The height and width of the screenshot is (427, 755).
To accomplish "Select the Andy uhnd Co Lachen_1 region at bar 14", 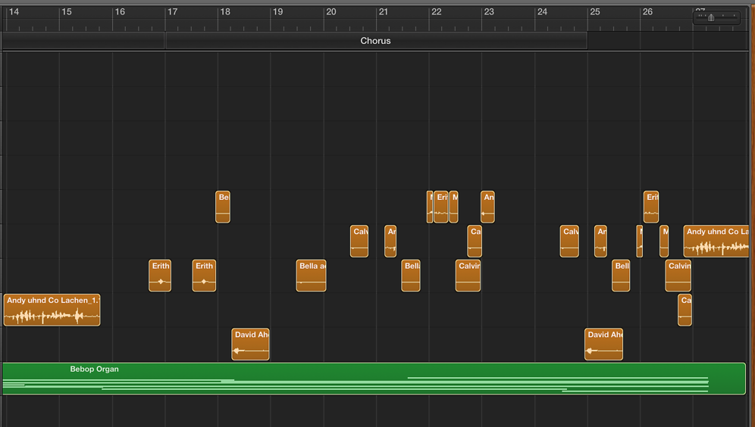I will tap(52, 310).
